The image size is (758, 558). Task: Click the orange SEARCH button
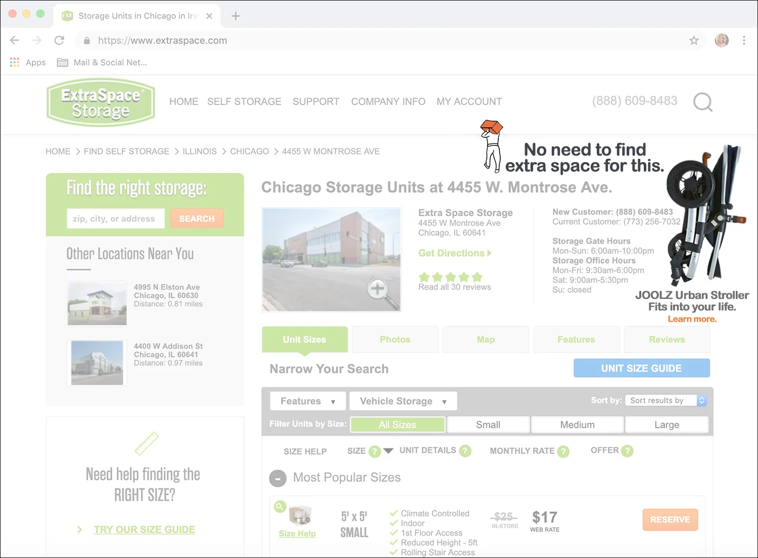tap(197, 219)
